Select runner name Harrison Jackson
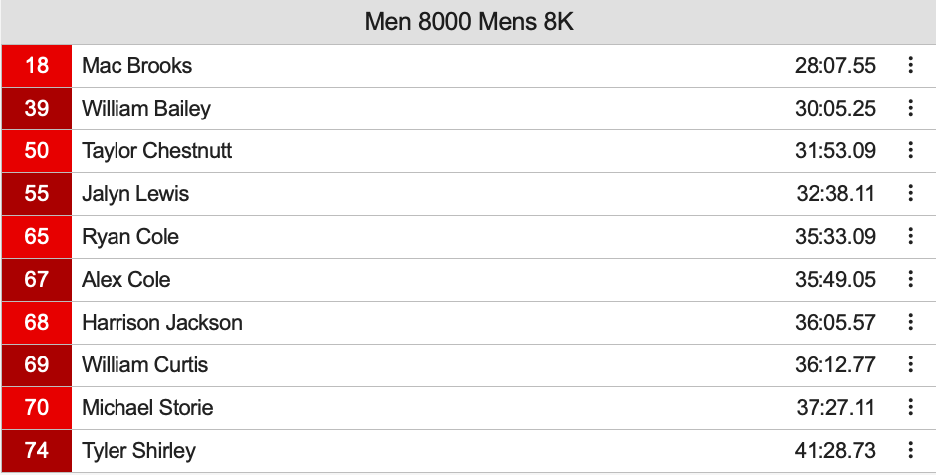 (x=162, y=323)
